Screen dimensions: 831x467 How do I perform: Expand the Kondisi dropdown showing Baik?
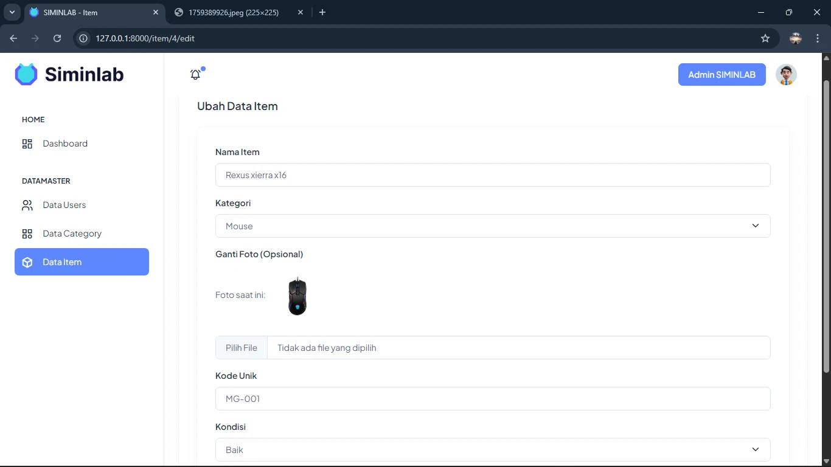point(492,450)
